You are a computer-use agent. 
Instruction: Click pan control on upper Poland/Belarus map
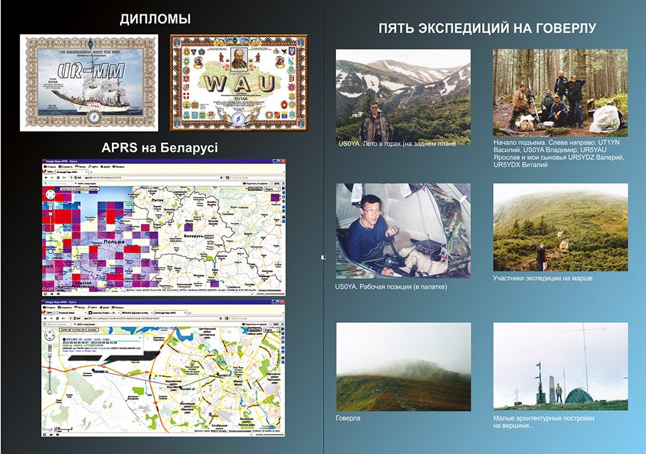pos(51,195)
